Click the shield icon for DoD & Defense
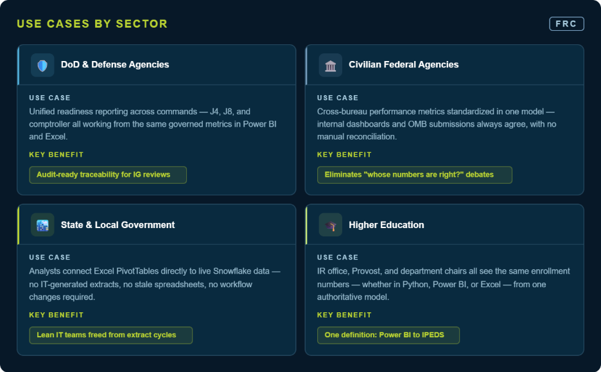Viewport: 601px width, 372px height. click(42, 65)
